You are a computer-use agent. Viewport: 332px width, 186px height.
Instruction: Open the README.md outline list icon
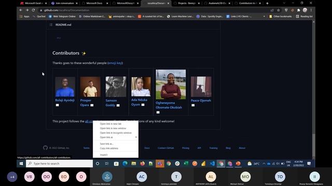[51, 25]
